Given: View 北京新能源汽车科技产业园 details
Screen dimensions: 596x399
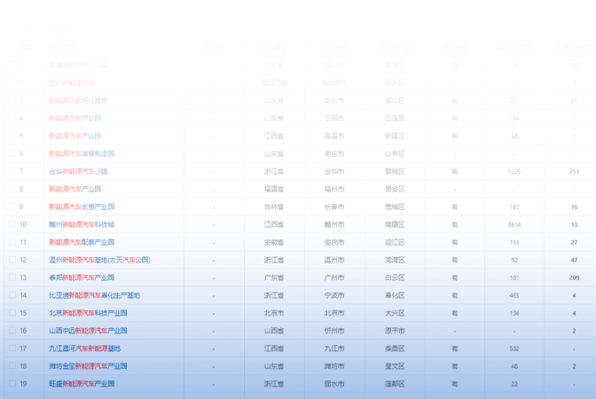Looking at the screenshot, I should tap(88, 313).
